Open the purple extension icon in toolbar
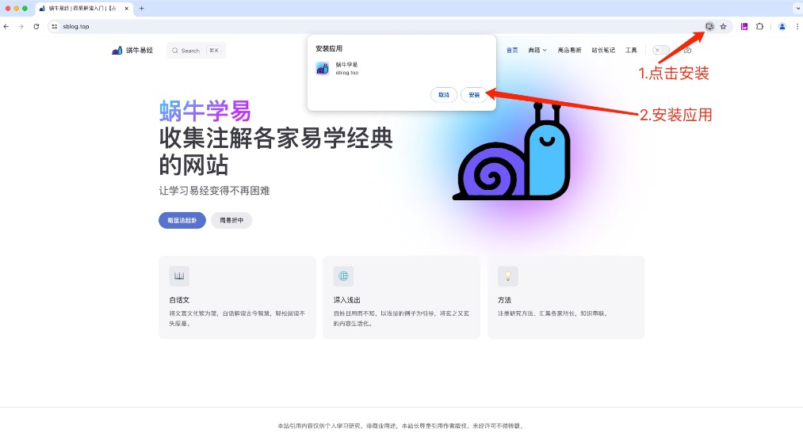Image resolution: width=803 pixels, height=444 pixels. click(744, 27)
